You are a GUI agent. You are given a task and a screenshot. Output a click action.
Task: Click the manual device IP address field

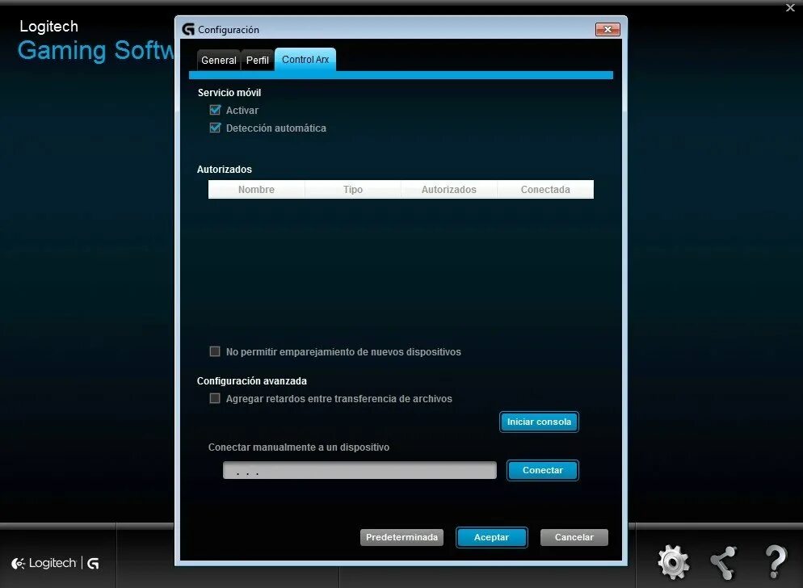click(359, 470)
